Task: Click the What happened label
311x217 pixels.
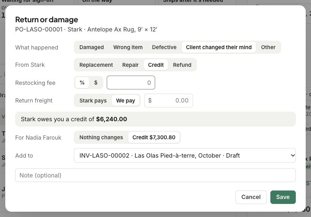Action: click(x=37, y=47)
